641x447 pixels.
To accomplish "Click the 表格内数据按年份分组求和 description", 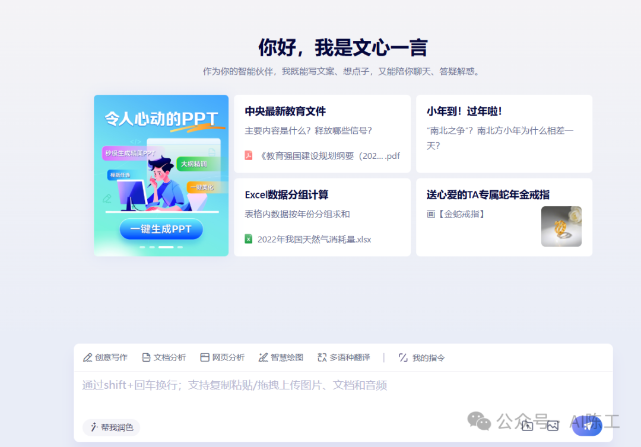I will click(297, 214).
